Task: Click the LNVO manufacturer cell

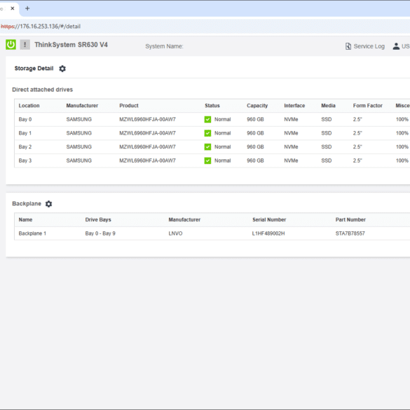Action: click(175, 233)
